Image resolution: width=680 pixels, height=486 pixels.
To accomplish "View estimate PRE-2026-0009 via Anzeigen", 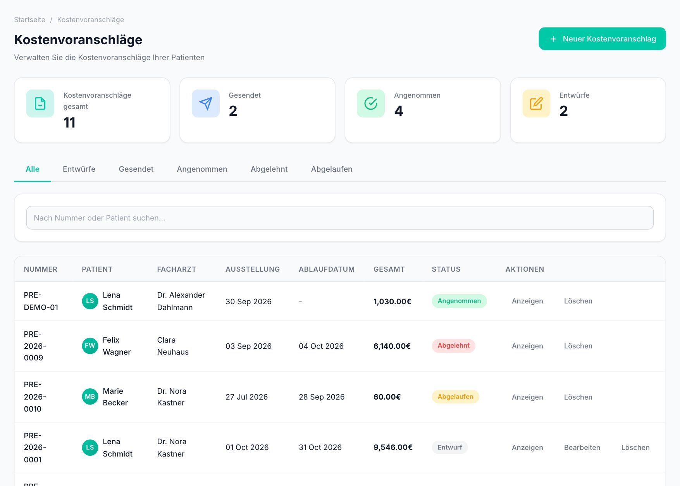I will tap(527, 346).
